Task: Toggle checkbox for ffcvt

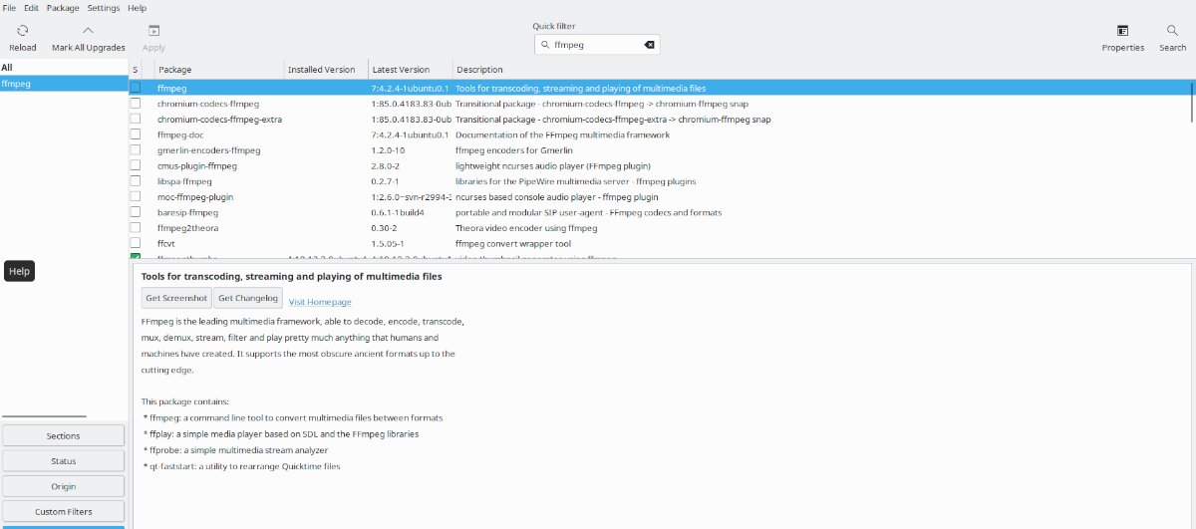Action: (x=136, y=243)
